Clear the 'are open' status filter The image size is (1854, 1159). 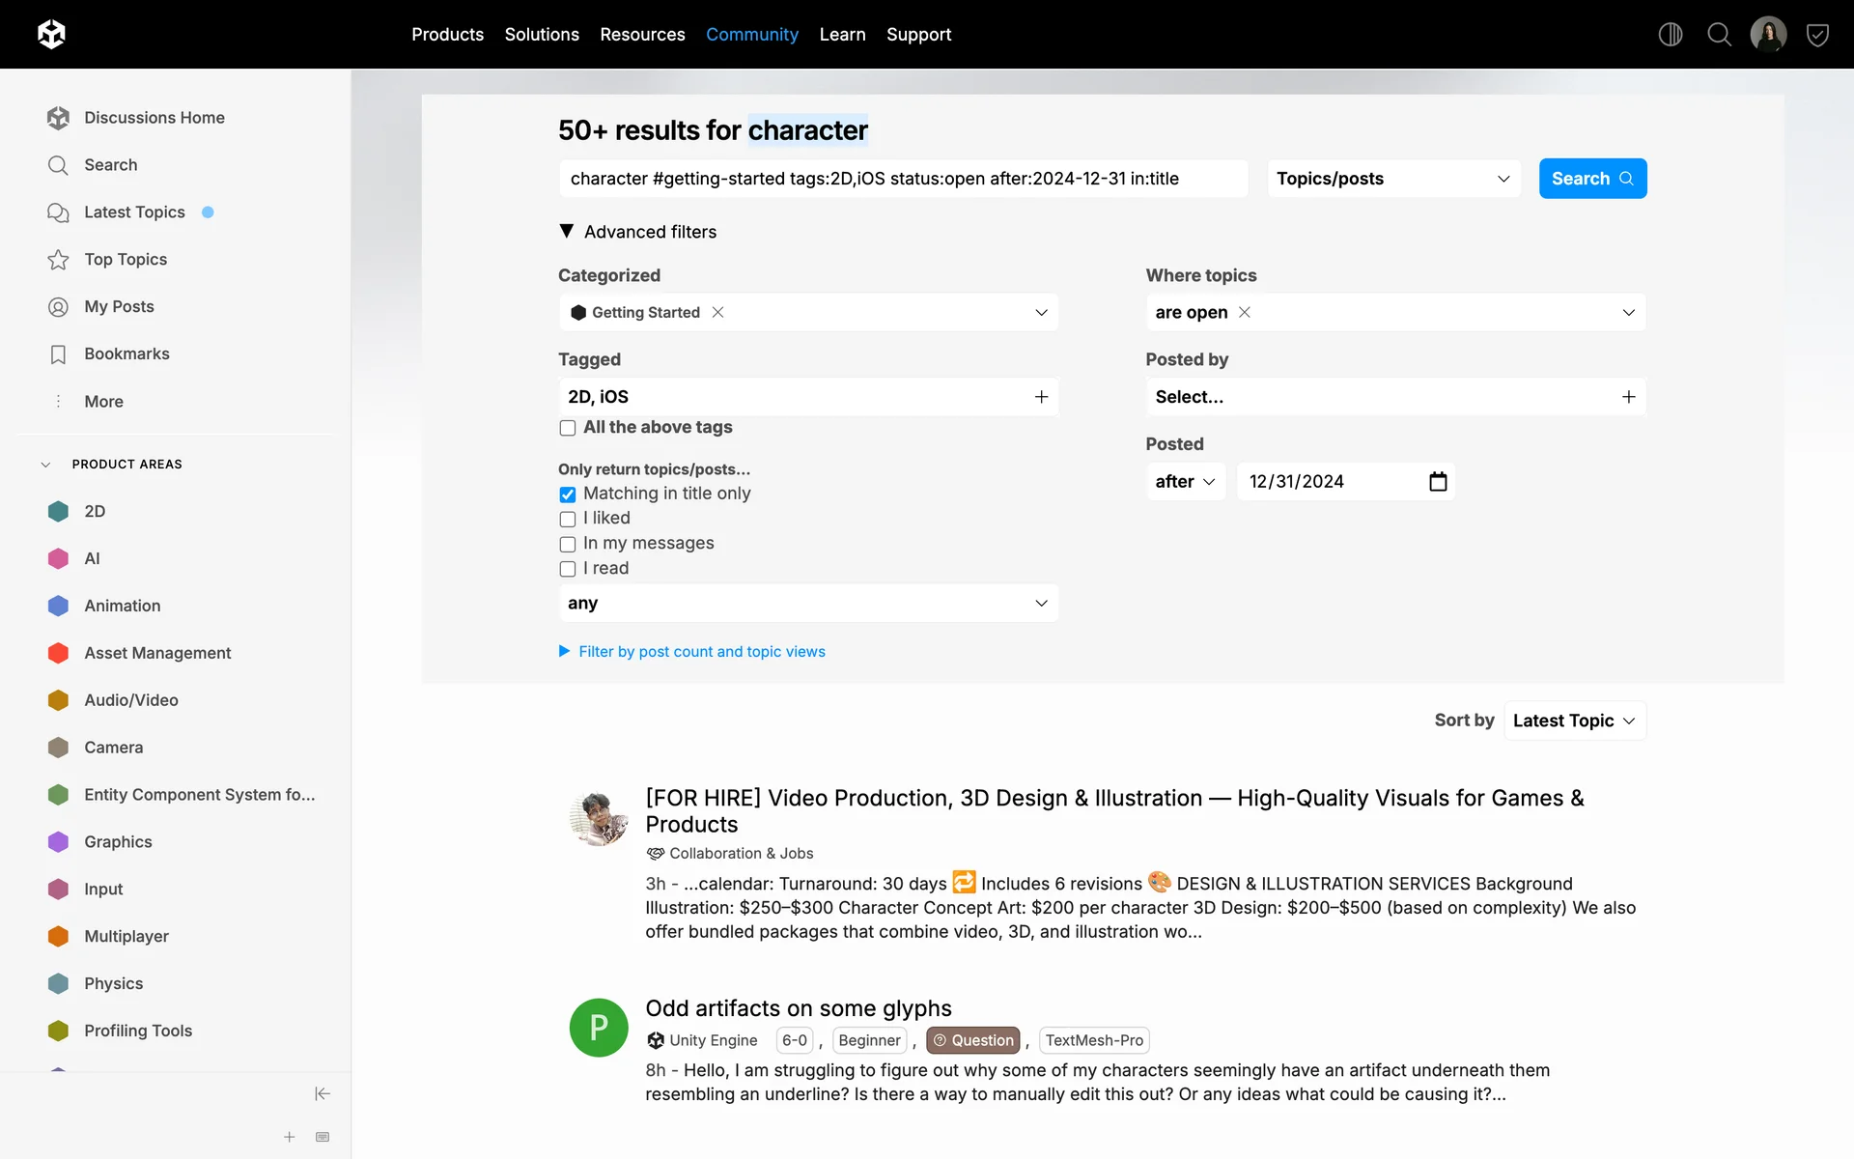pos(1245,312)
